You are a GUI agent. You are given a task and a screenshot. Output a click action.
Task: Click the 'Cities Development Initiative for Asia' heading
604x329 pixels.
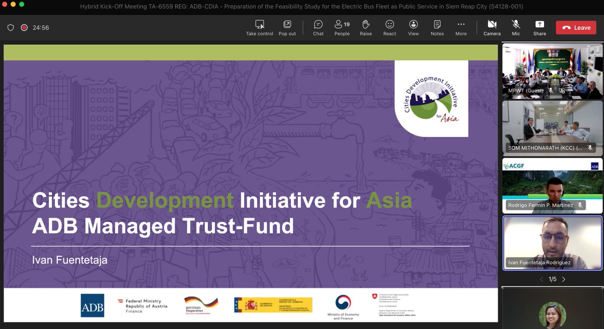click(x=222, y=201)
